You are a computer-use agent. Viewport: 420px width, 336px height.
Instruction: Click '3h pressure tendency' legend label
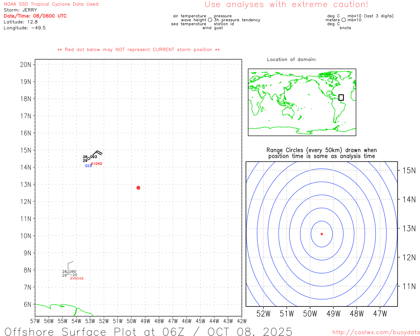[x=237, y=20]
